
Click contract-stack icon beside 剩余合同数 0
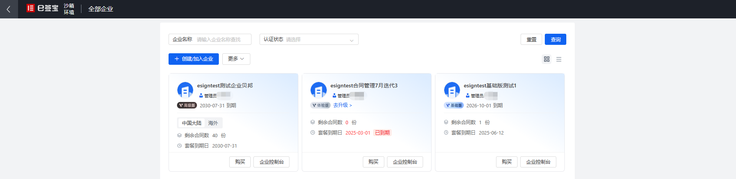(x=313, y=122)
